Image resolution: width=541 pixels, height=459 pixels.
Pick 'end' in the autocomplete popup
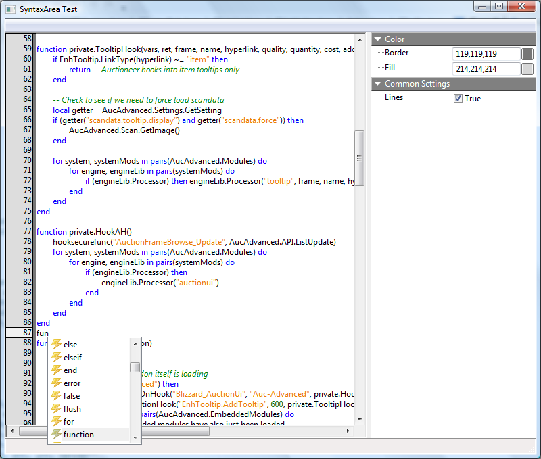(70, 370)
